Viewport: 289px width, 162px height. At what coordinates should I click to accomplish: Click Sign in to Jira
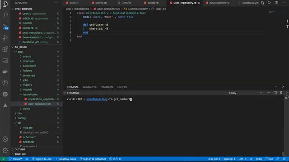pyautogui.click(x=42, y=159)
